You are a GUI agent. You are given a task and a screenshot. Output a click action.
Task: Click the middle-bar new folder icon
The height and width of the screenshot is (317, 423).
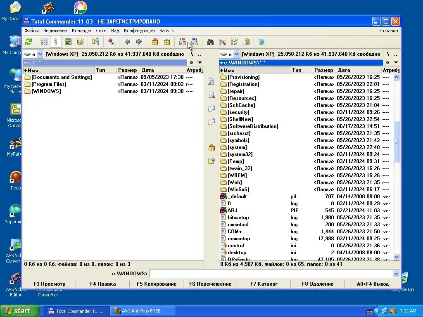(x=211, y=161)
